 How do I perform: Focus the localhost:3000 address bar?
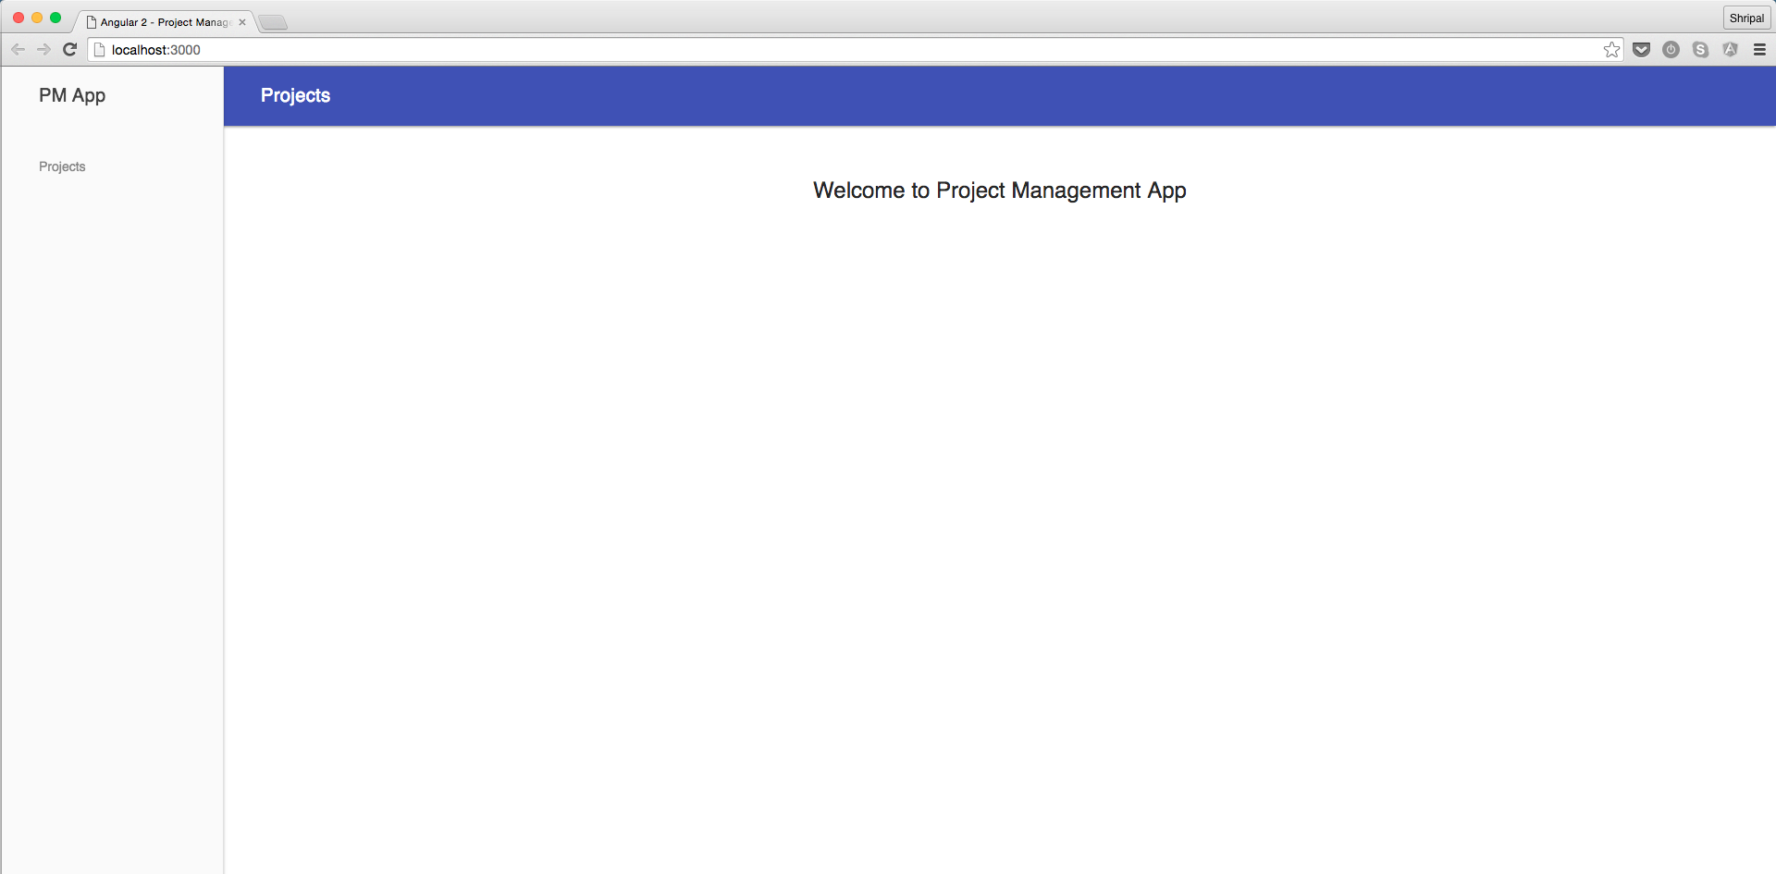(856, 50)
